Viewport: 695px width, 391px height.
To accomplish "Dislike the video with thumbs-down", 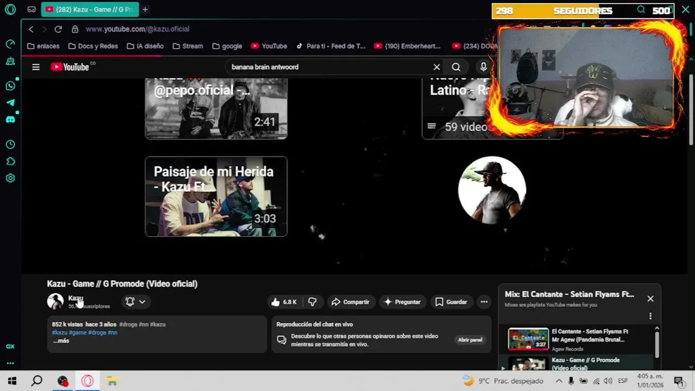I will coord(312,302).
